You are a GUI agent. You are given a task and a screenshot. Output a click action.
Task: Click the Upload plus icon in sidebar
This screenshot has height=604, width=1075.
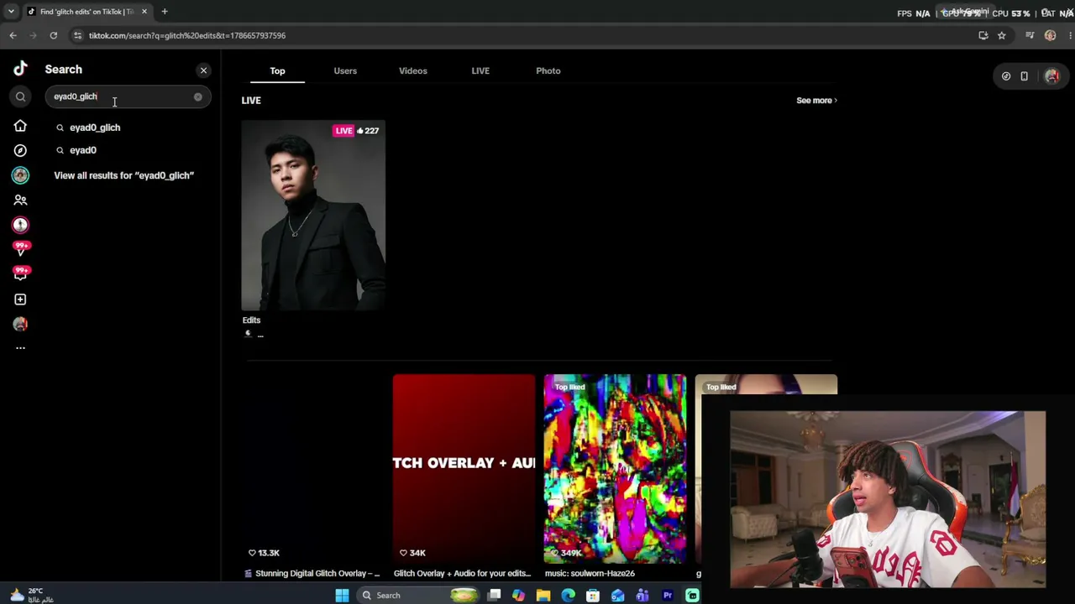[x=20, y=299]
